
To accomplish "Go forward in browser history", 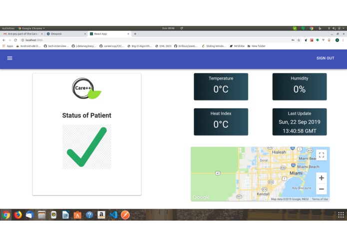I will (x=9, y=40).
